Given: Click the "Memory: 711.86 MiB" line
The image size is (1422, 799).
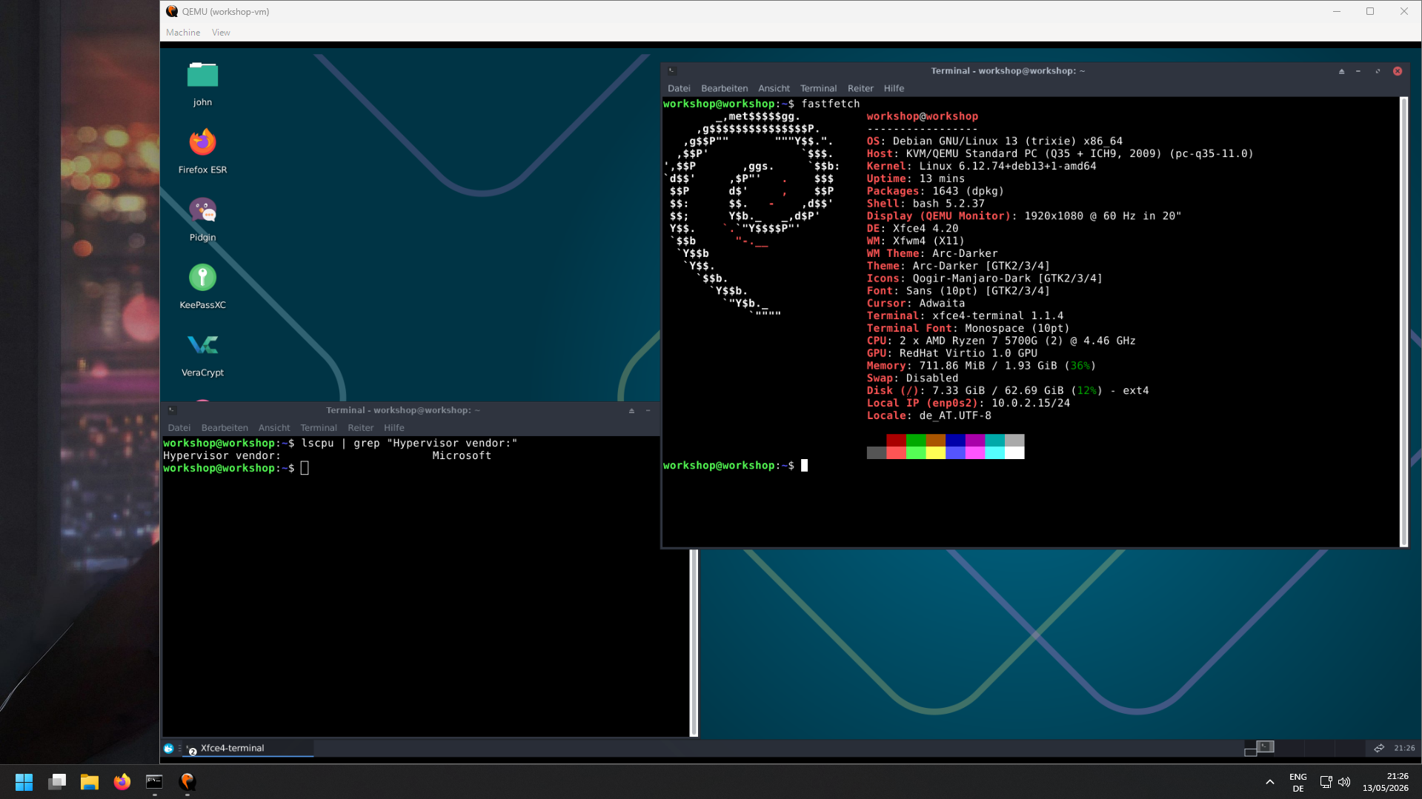Looking at the screenshot, I should point(981,365).
